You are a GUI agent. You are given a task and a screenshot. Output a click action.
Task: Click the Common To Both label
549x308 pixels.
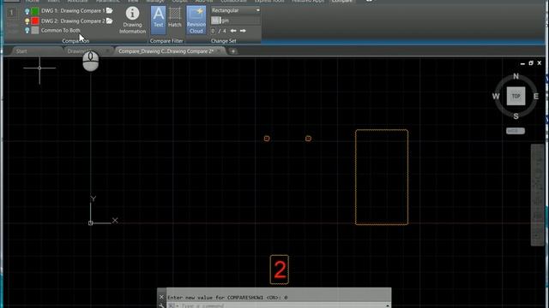pos(61,31)
